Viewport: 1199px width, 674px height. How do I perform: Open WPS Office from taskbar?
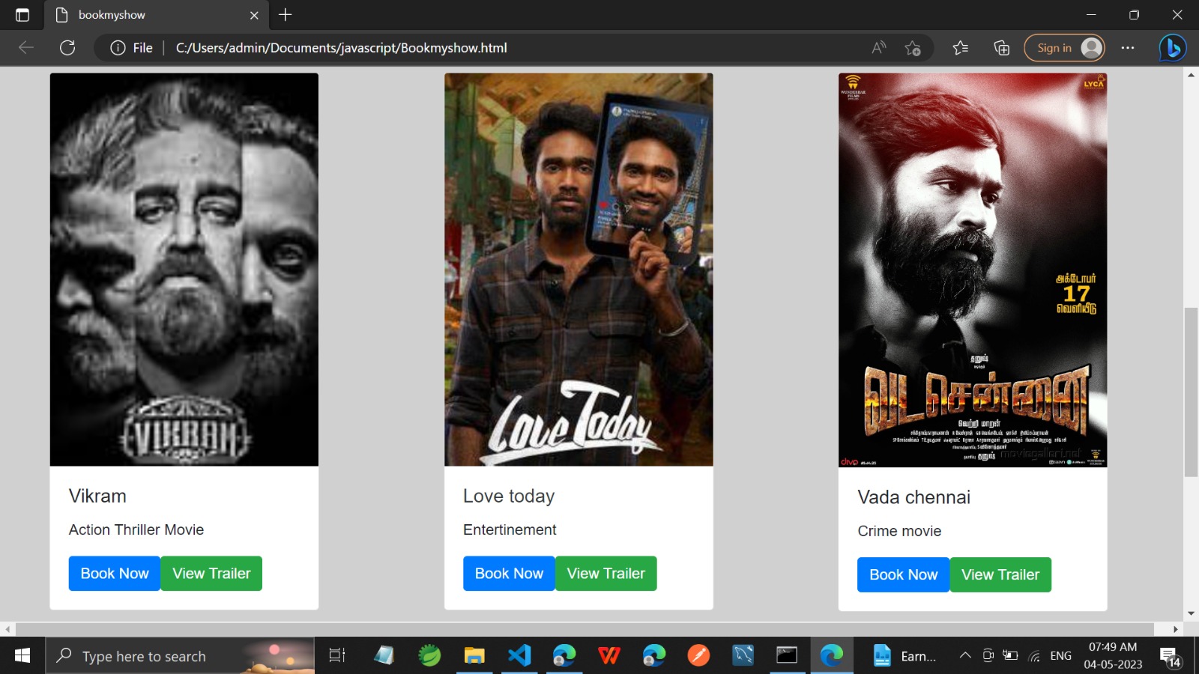point(609,656)
